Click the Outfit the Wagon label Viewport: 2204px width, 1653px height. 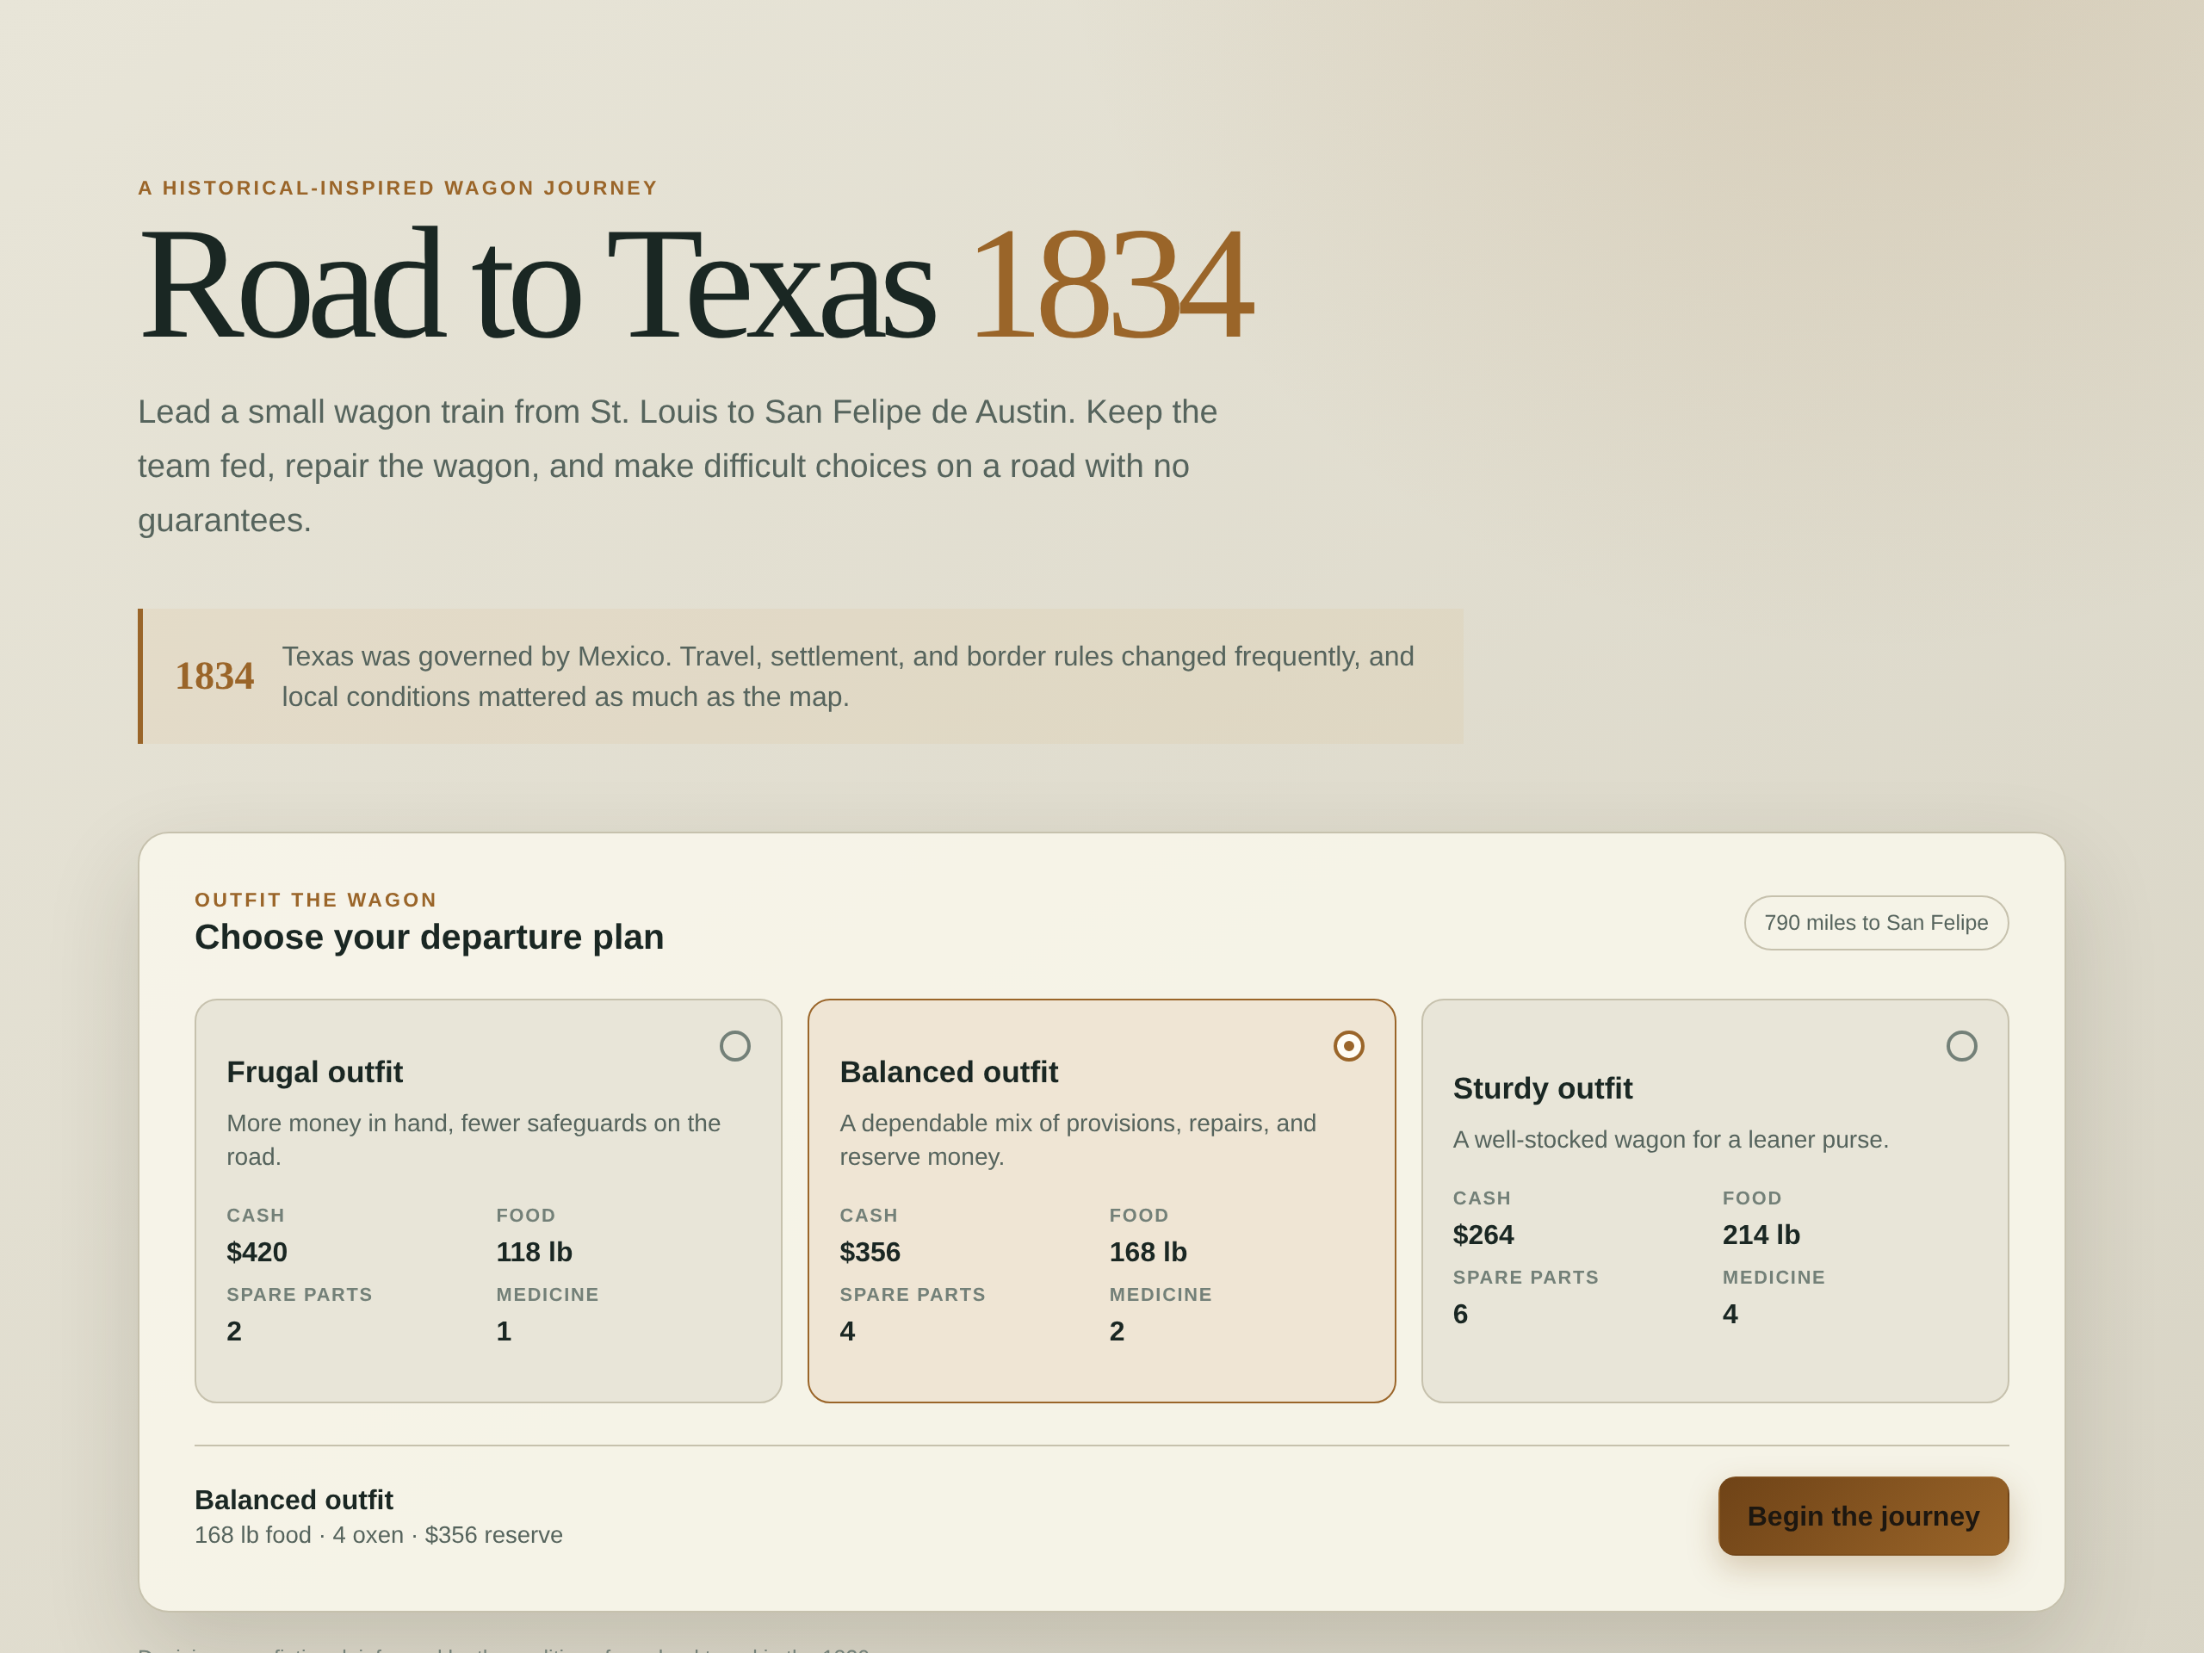coord(316,900)
